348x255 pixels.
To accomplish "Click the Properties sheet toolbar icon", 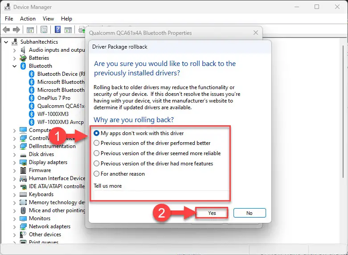I will pos(44,29).
